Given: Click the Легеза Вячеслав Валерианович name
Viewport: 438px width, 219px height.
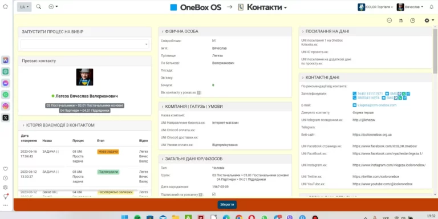Looking at the screenshot, I should (87, 96).
